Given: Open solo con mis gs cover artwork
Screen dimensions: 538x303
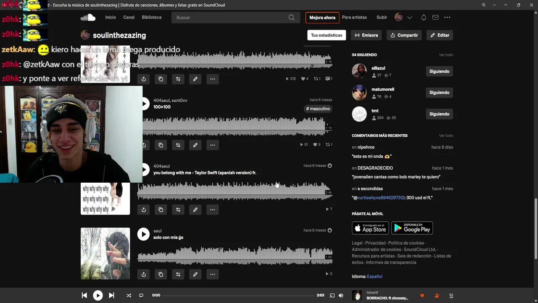Looking at the screenshot, I should 105,253.
